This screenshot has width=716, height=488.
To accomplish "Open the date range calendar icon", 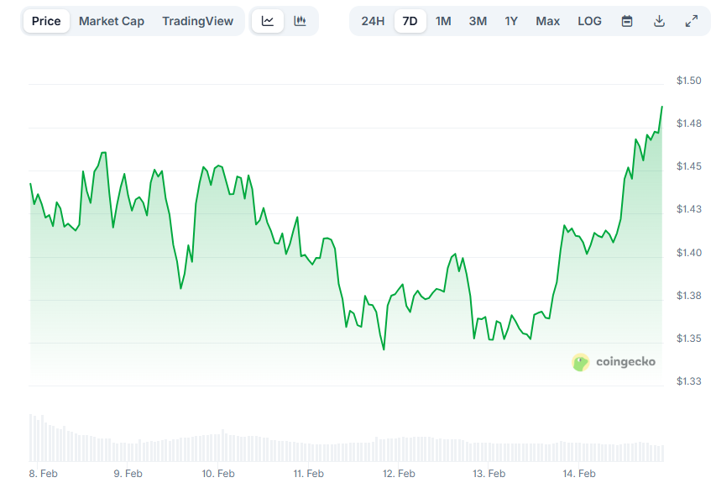I will click(626, 21).
